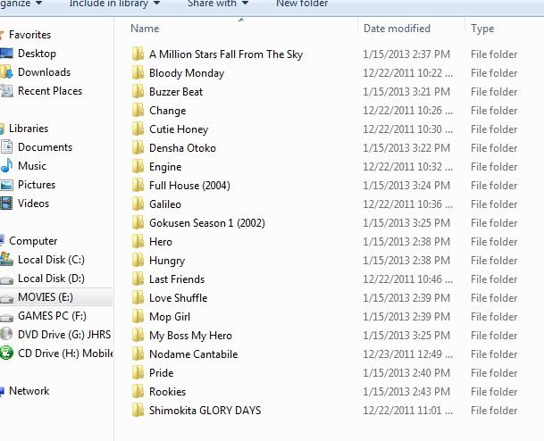Click the folder icon beside Love Shuffle
This screenshot has height=441, width=544.
point(138,297)
